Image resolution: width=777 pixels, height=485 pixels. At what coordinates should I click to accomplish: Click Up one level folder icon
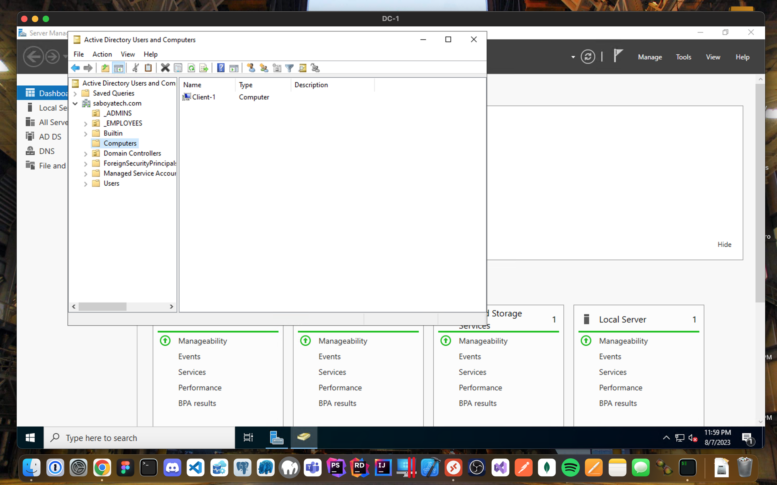pyautogui.click(x=105, y=68)
